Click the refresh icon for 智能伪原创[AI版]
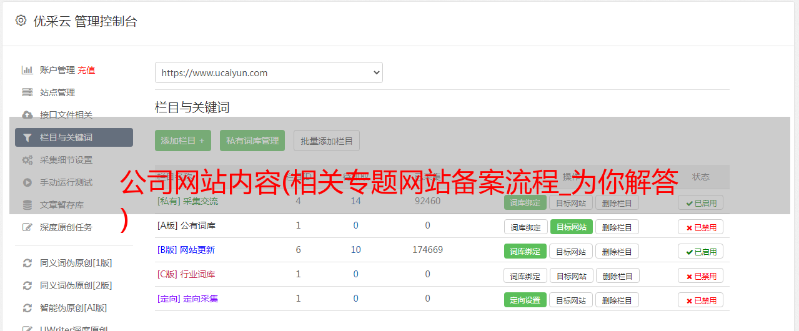Image resolution: width=799 pixels, height=331 pixels. click(27, 308)
